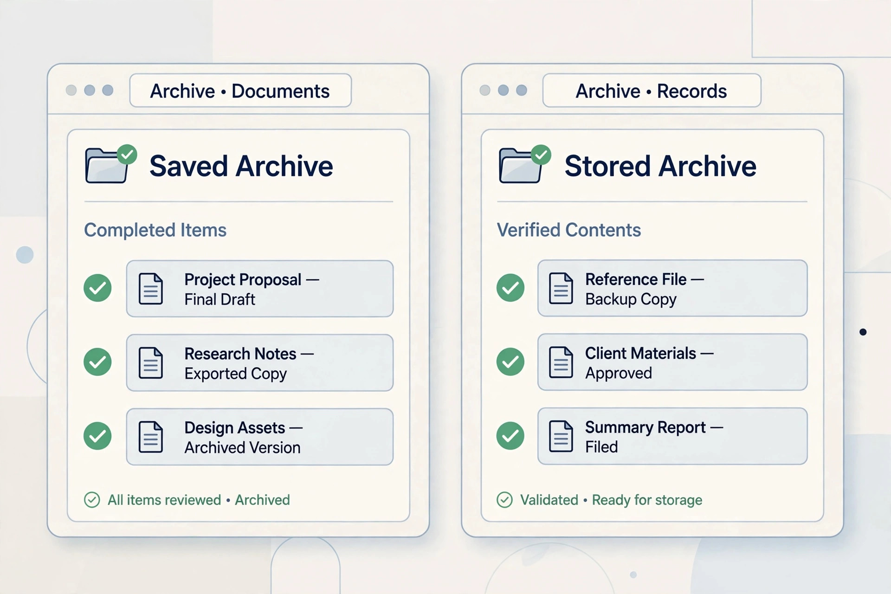Click 'Validated • Ready for storage' status text
The width and height of the screenshot is (891, 594).
[611, 500]
